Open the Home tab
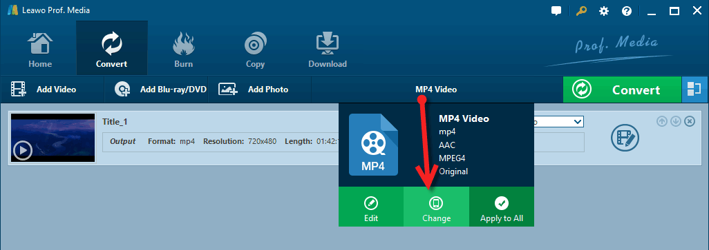 (40, 48)
